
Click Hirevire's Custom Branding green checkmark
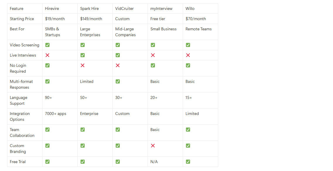(47, 146)
